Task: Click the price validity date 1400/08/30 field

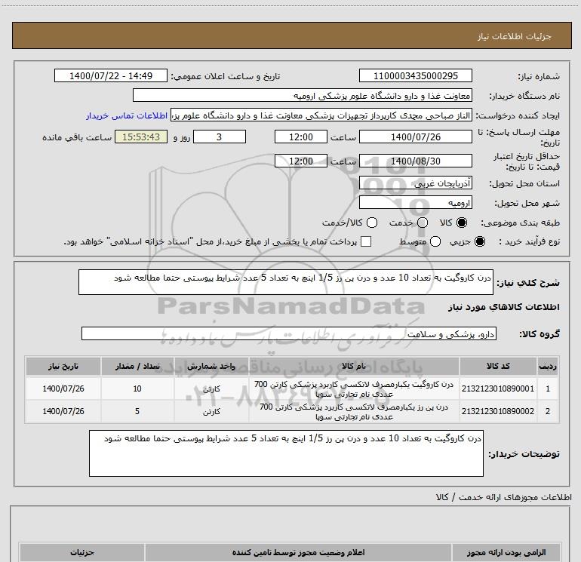Action: tap(415, 161)
